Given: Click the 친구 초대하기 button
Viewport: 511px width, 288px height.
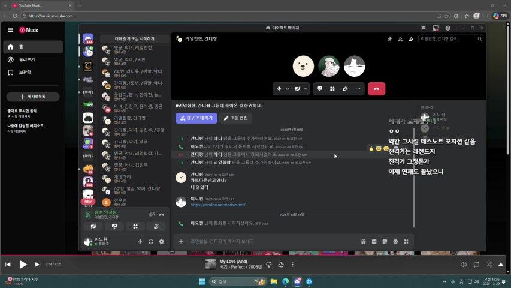Looking at the screenshot, I should pyautogui.click(x=196, y=118).
